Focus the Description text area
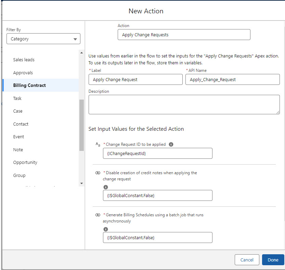Image resolution: width=285 pixels, height=270 pixels. coord(184,104)
